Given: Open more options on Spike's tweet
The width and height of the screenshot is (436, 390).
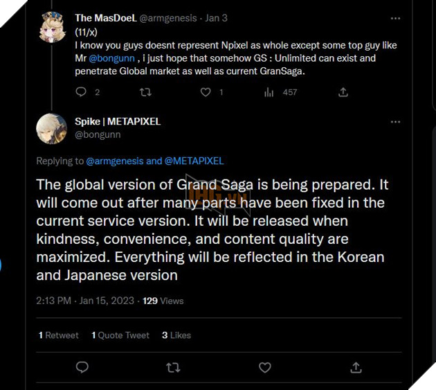Looking at the screenshot, I should pyautogui.click(x=395, y=122).
